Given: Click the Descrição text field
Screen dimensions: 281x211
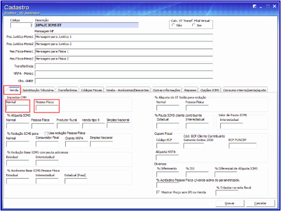Looking at the screenshot, I should pyautogui.click(x=87, y=25).
